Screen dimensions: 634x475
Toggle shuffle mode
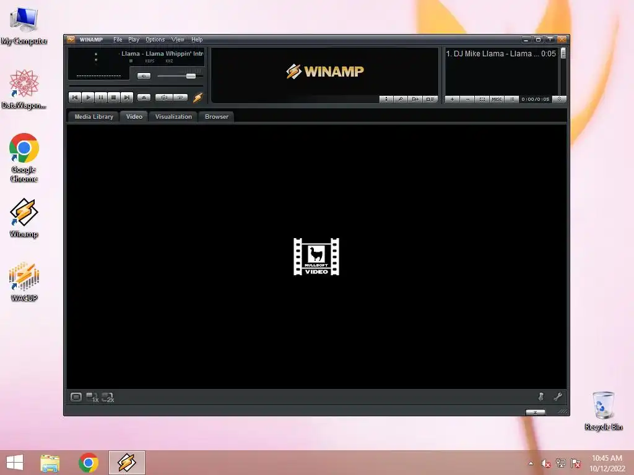164,97
